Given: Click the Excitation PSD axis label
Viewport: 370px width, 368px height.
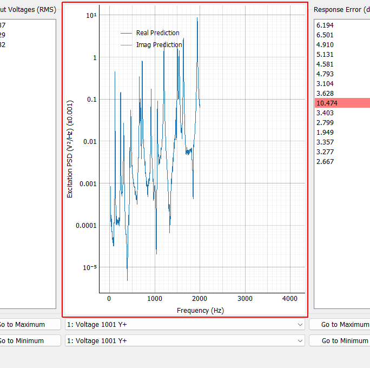Looking at the screenshot, I should coord(70,149).
